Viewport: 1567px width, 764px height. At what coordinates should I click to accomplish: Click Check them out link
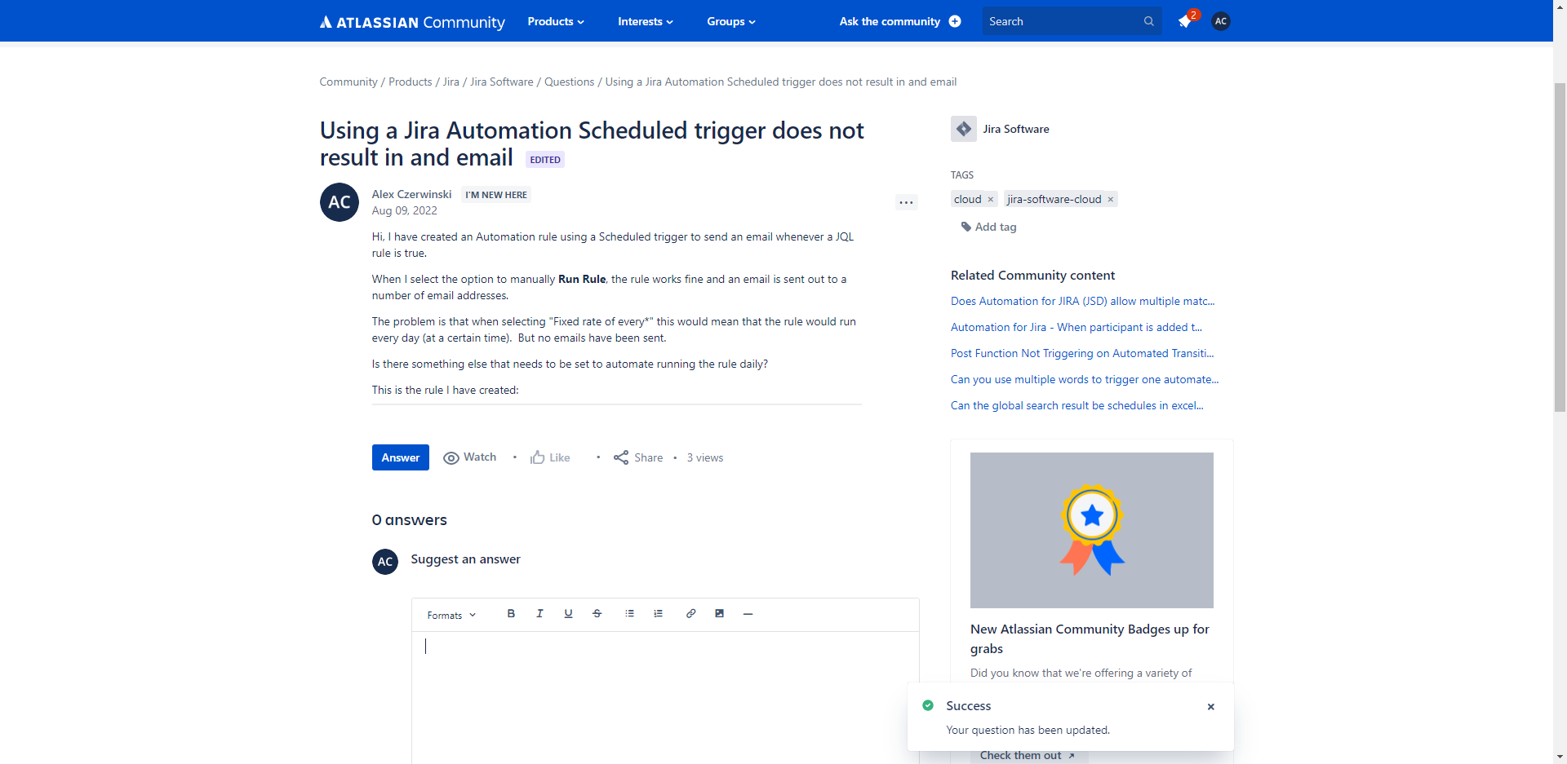point(1028,756)
